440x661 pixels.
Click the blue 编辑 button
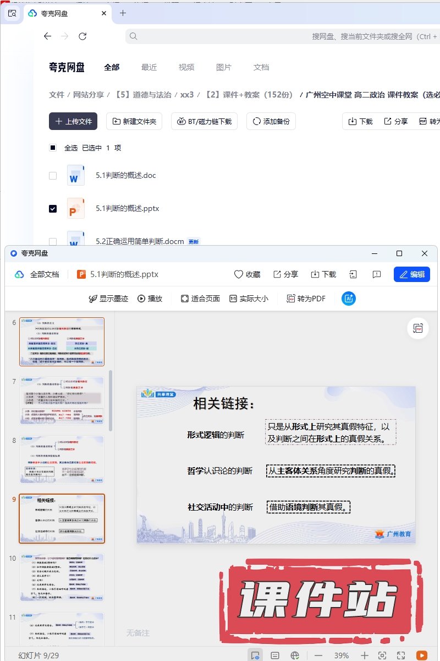[x=411, y=274]
